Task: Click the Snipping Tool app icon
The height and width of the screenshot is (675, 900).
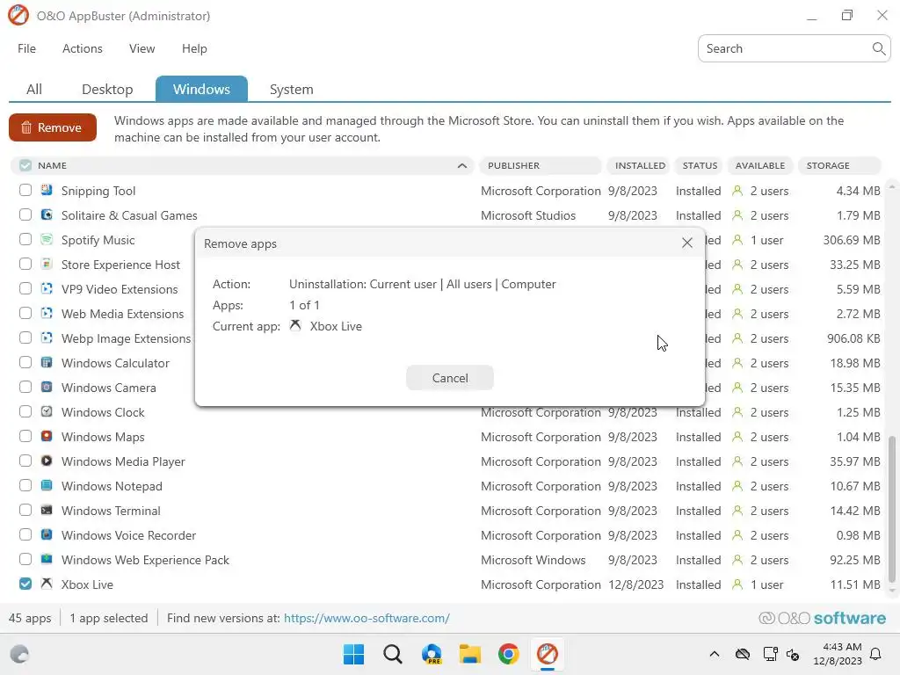Action: (x=47, y=190)
